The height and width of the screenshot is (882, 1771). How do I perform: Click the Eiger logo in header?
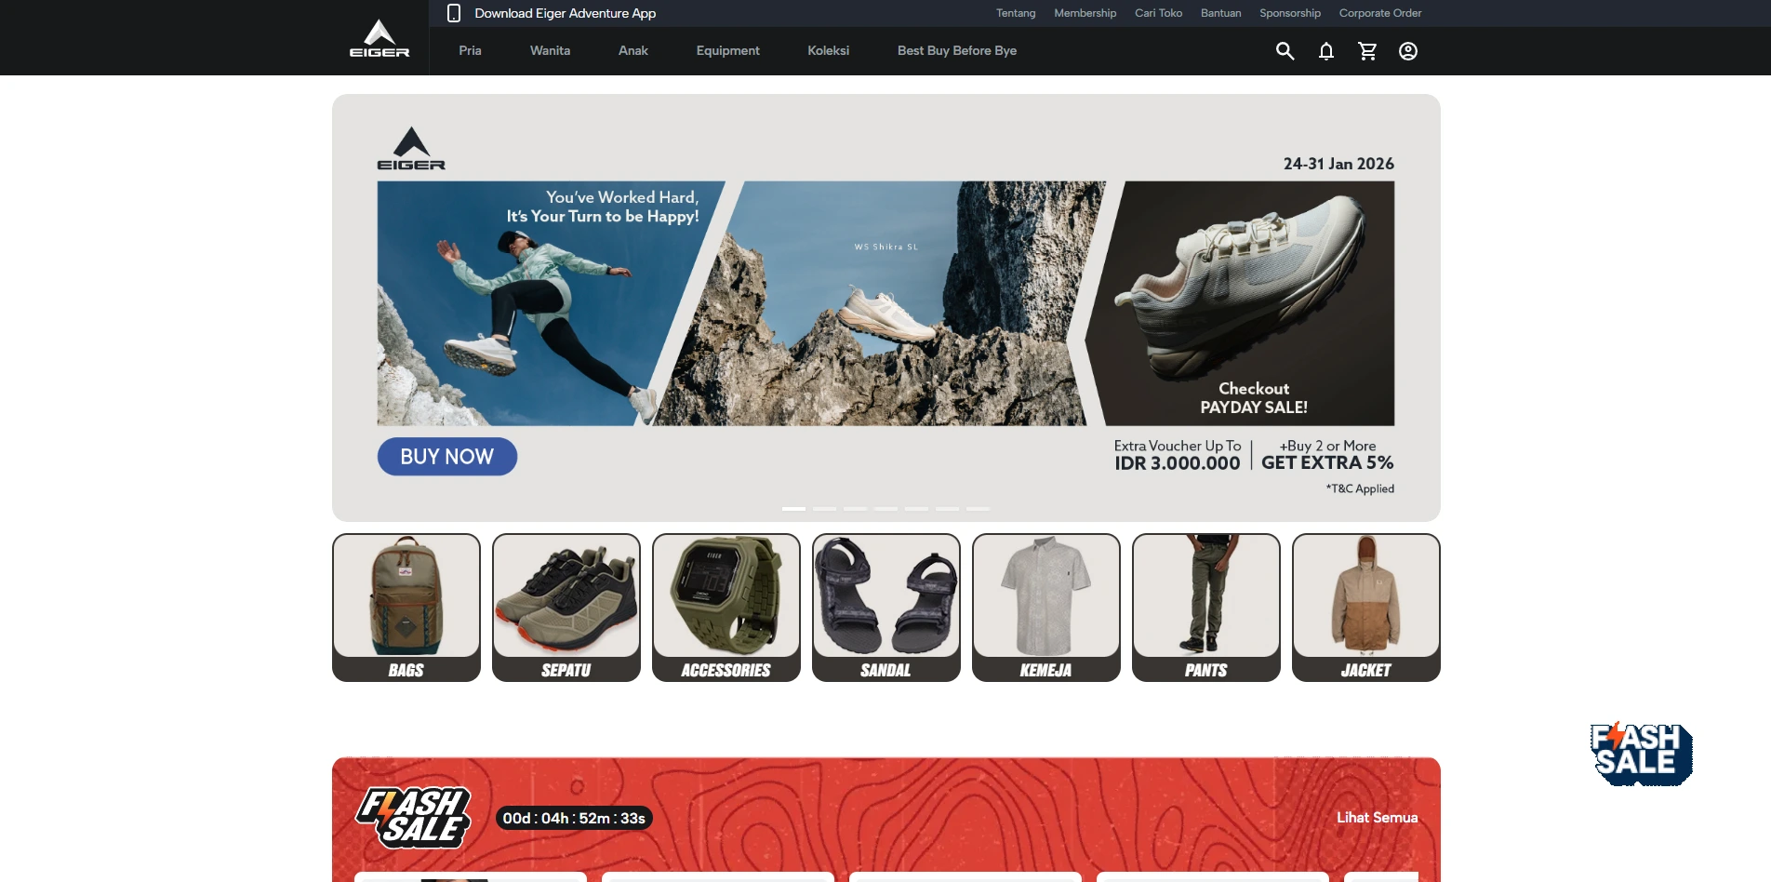pyautogui.click(x=379, y=38)
